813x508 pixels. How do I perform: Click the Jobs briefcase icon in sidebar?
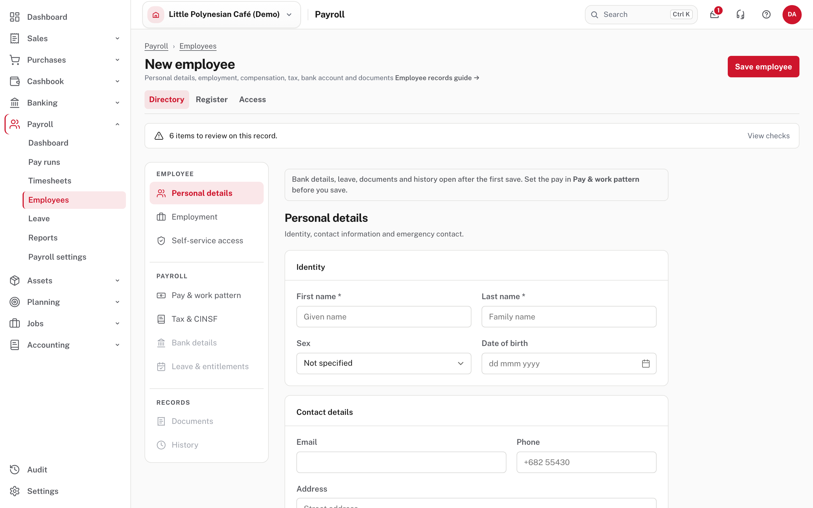pyautogui.click(x=14, y=323)
